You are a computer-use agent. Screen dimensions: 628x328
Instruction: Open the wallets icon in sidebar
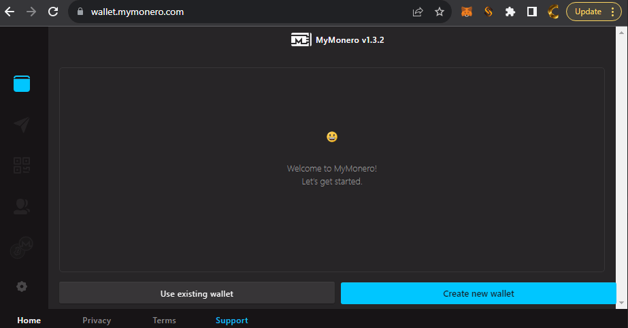click(22, 84)
